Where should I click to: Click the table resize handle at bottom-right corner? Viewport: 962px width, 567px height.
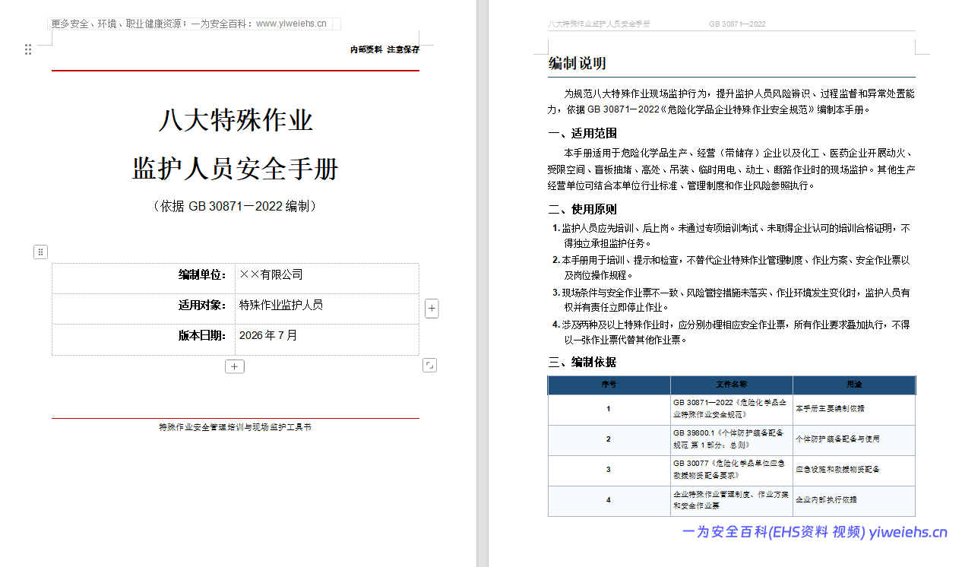429,366
